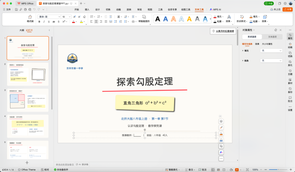Click the floating WPS AI icon beside slide
295x172 pixels.
(x=221, y=152)
